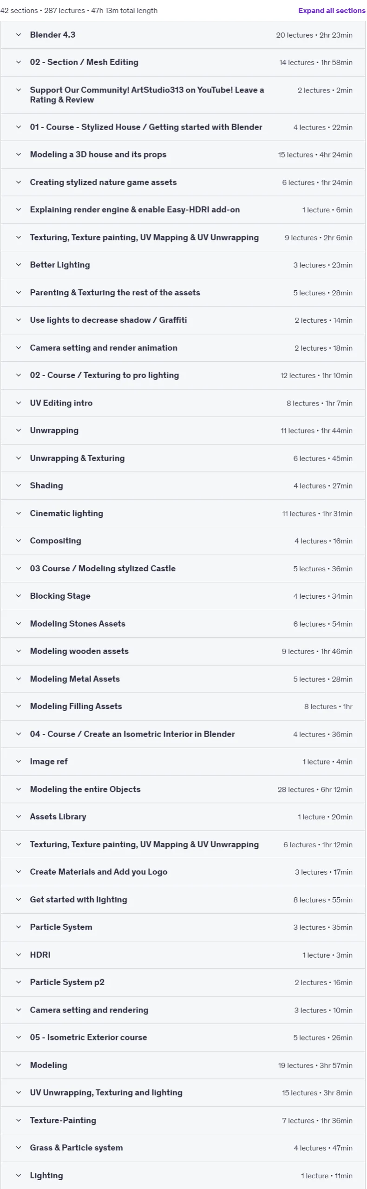Image resolution: width=367 pixels, height=1189 pixels.
Task: Click Expand all sections link
Action: point(331,10)
